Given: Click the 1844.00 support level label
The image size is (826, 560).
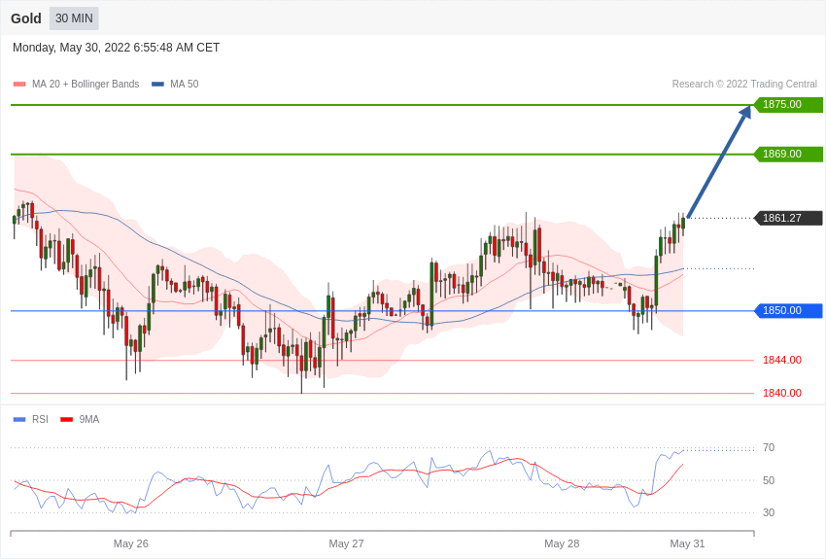Looking at the screenshot, I should [782, 361].
